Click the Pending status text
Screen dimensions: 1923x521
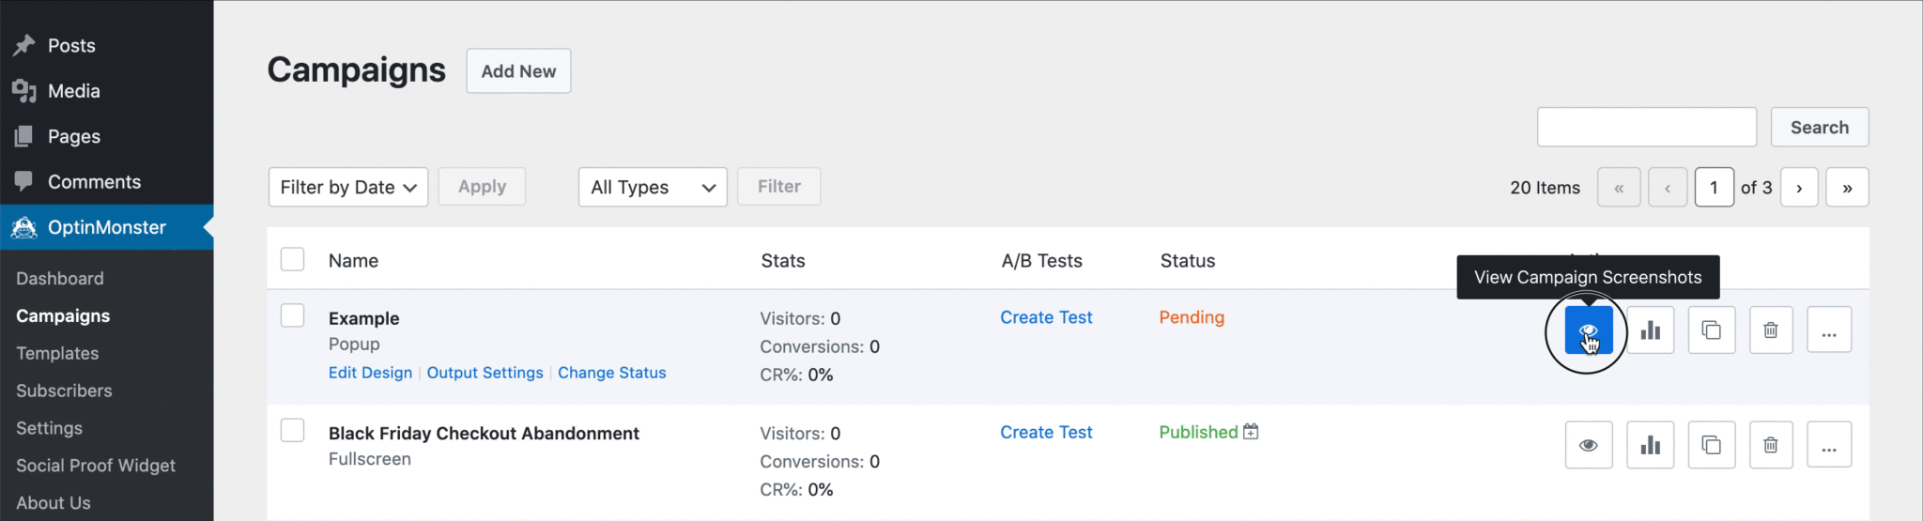tap(1192, 317)
